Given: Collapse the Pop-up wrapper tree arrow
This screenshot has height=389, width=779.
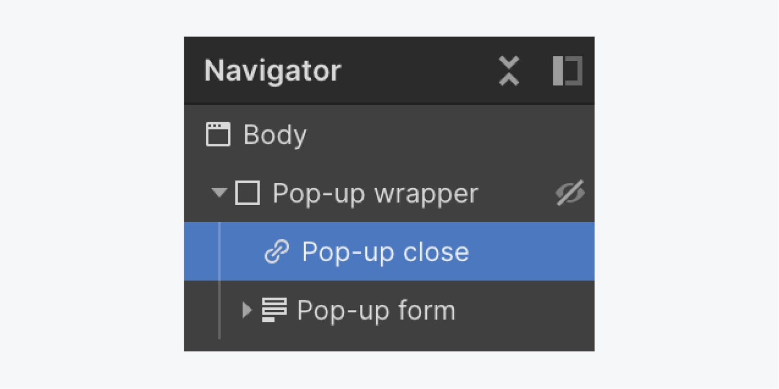Looking at the screenshot, I should tap(219, 193).
